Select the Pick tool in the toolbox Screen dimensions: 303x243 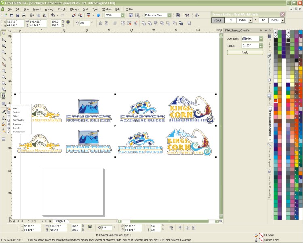pos(4,34)
